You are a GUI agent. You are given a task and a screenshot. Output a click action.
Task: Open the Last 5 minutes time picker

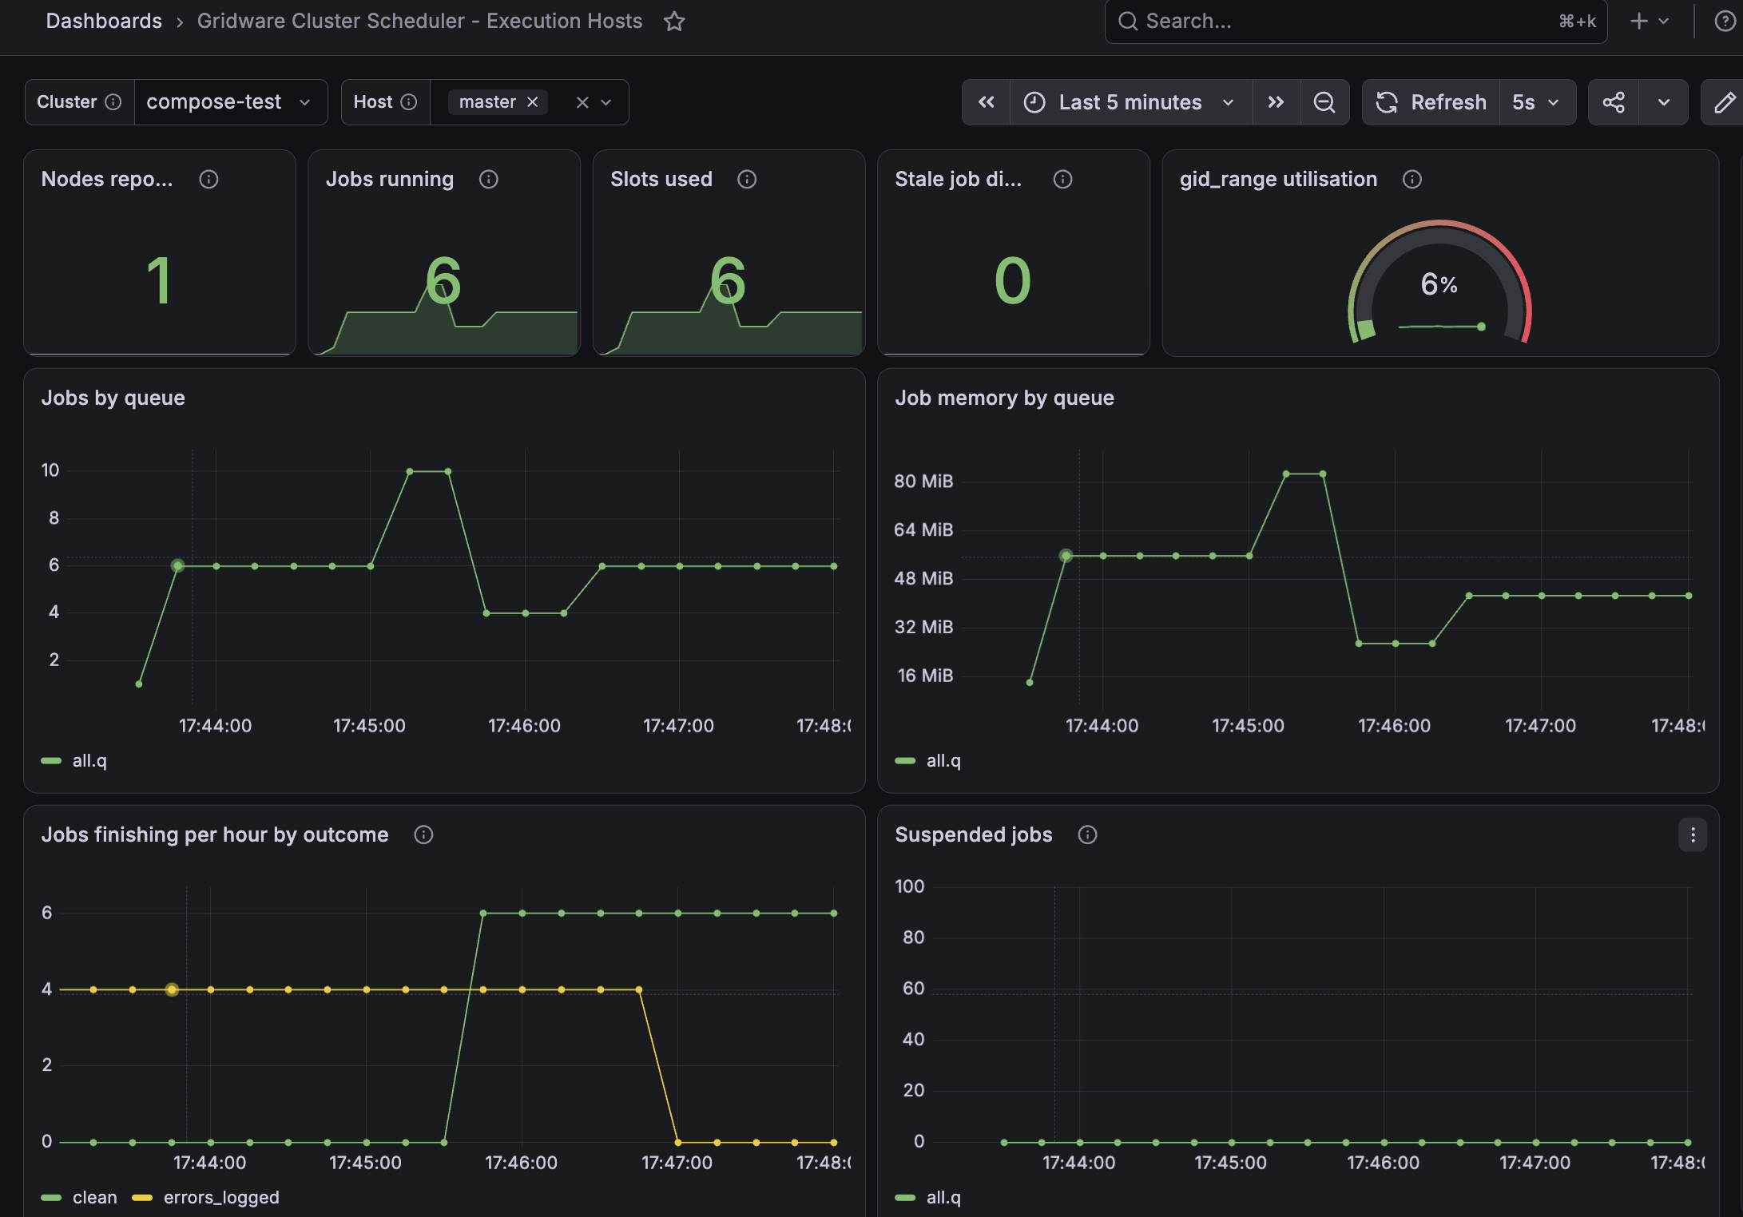[x=1130, y=102]
